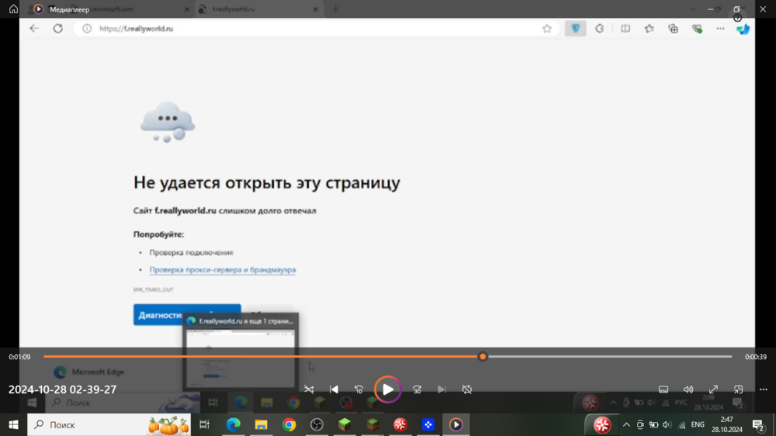Jump to the previous track

click(x=334, y=389)
